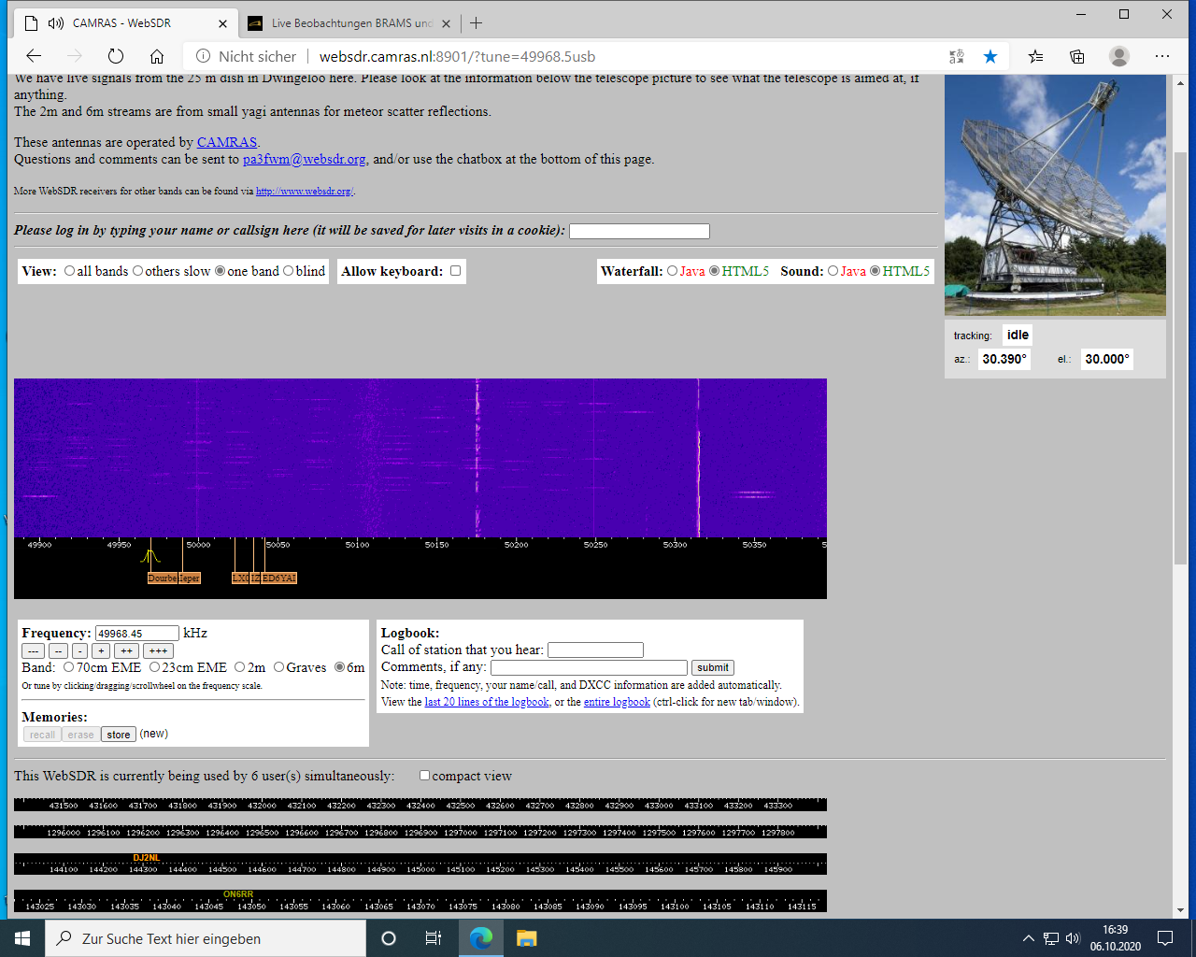Viewport: 1196px width, 957px height.
Task: Click the 50100 mark on the frequency scale
Action: click(x=357, y=545)
